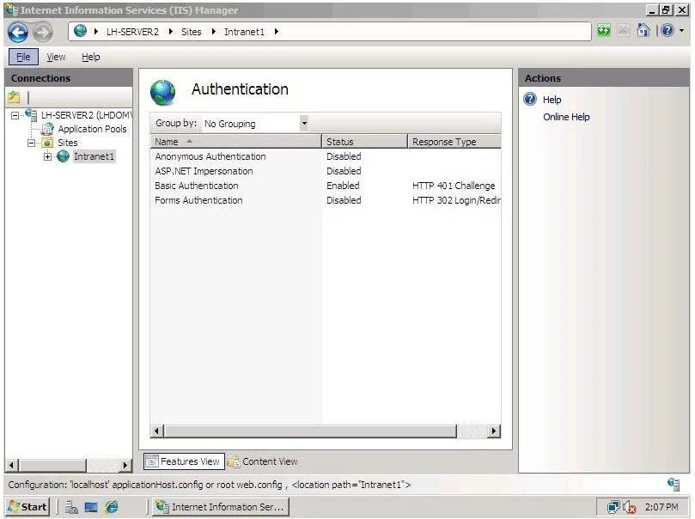Sort by Response Type column header
Viewport: 695px width, 519px height.
click(454, 142)
